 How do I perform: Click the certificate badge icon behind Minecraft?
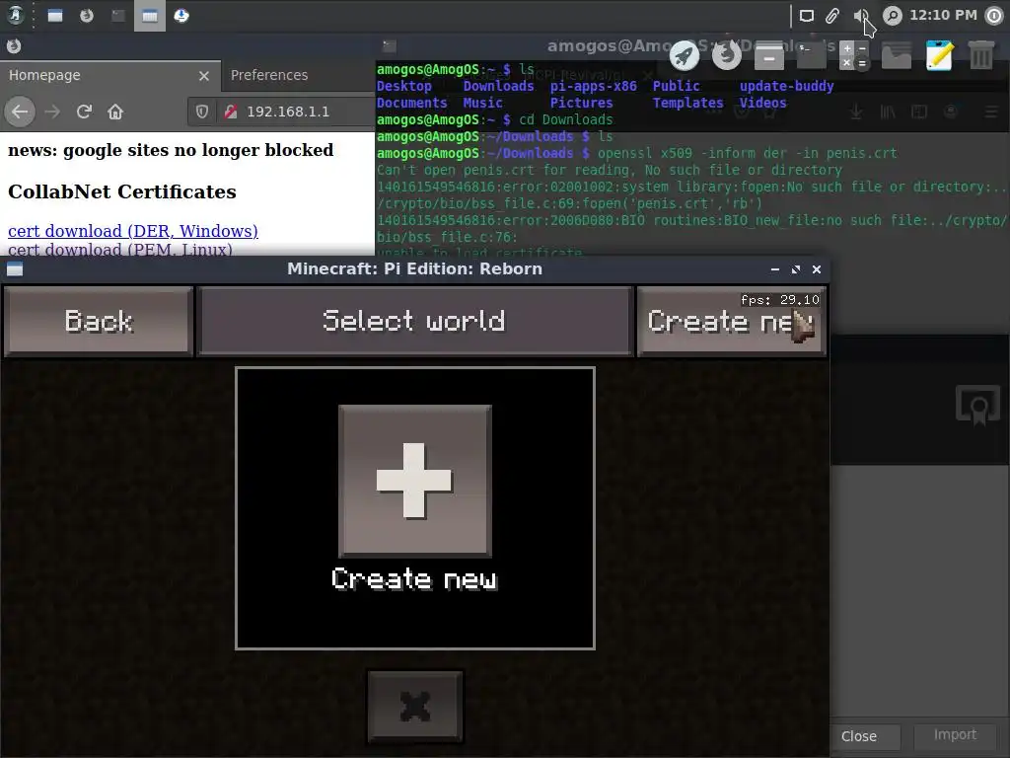[977, 405]
